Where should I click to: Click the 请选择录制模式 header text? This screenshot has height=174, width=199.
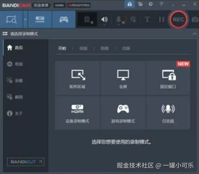tap(24, 34)
